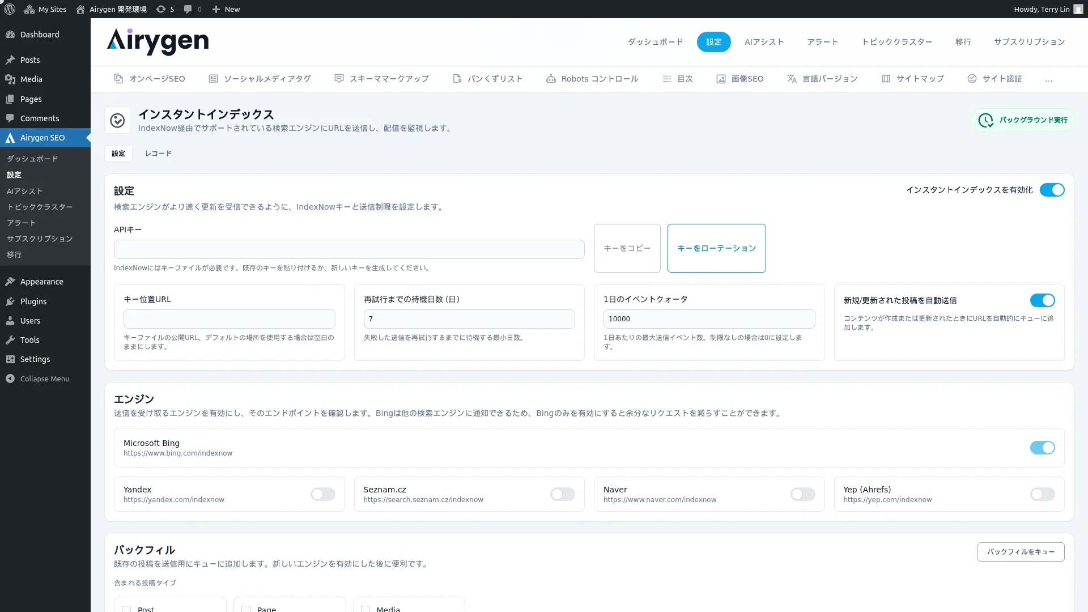Open トピッククラスター submenu link in sidebar

pos(40,207)
